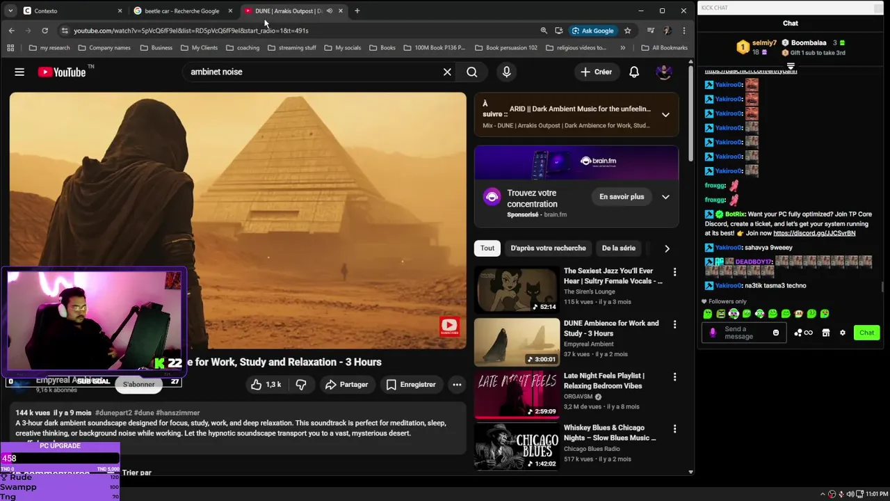Switch to the Contexto tab
This screenshot has width=890, height=501.
click(x=73, y=11)
